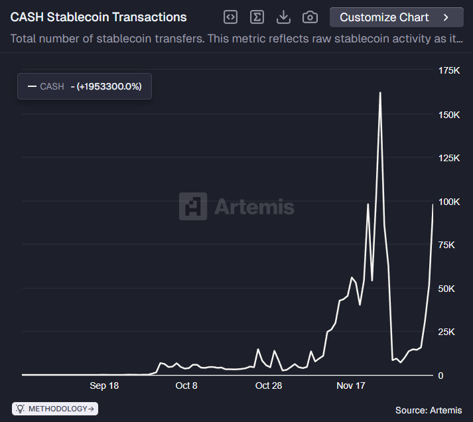The image size is (473, 422).
Task: Click the Artemis watermark text
Action: 254,207
